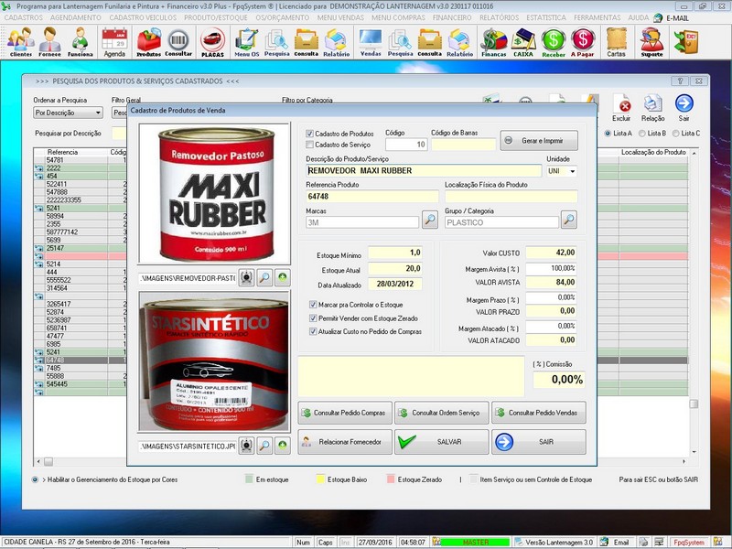Save the product with SALVAR
This screenshot has height=549, width=732.
(x=441, y=442)
